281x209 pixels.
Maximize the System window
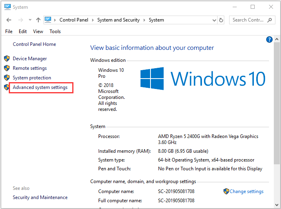pos(253,7)
